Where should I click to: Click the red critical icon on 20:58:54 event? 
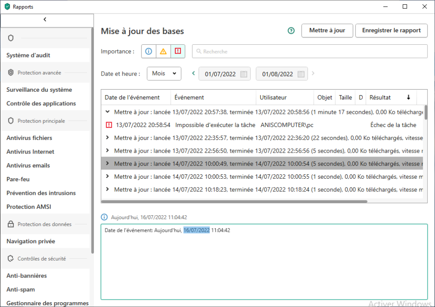coord(109,125)
